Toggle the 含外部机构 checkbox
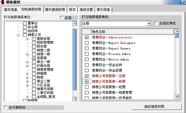Screen dimensions: 186x113 (6, 107)
